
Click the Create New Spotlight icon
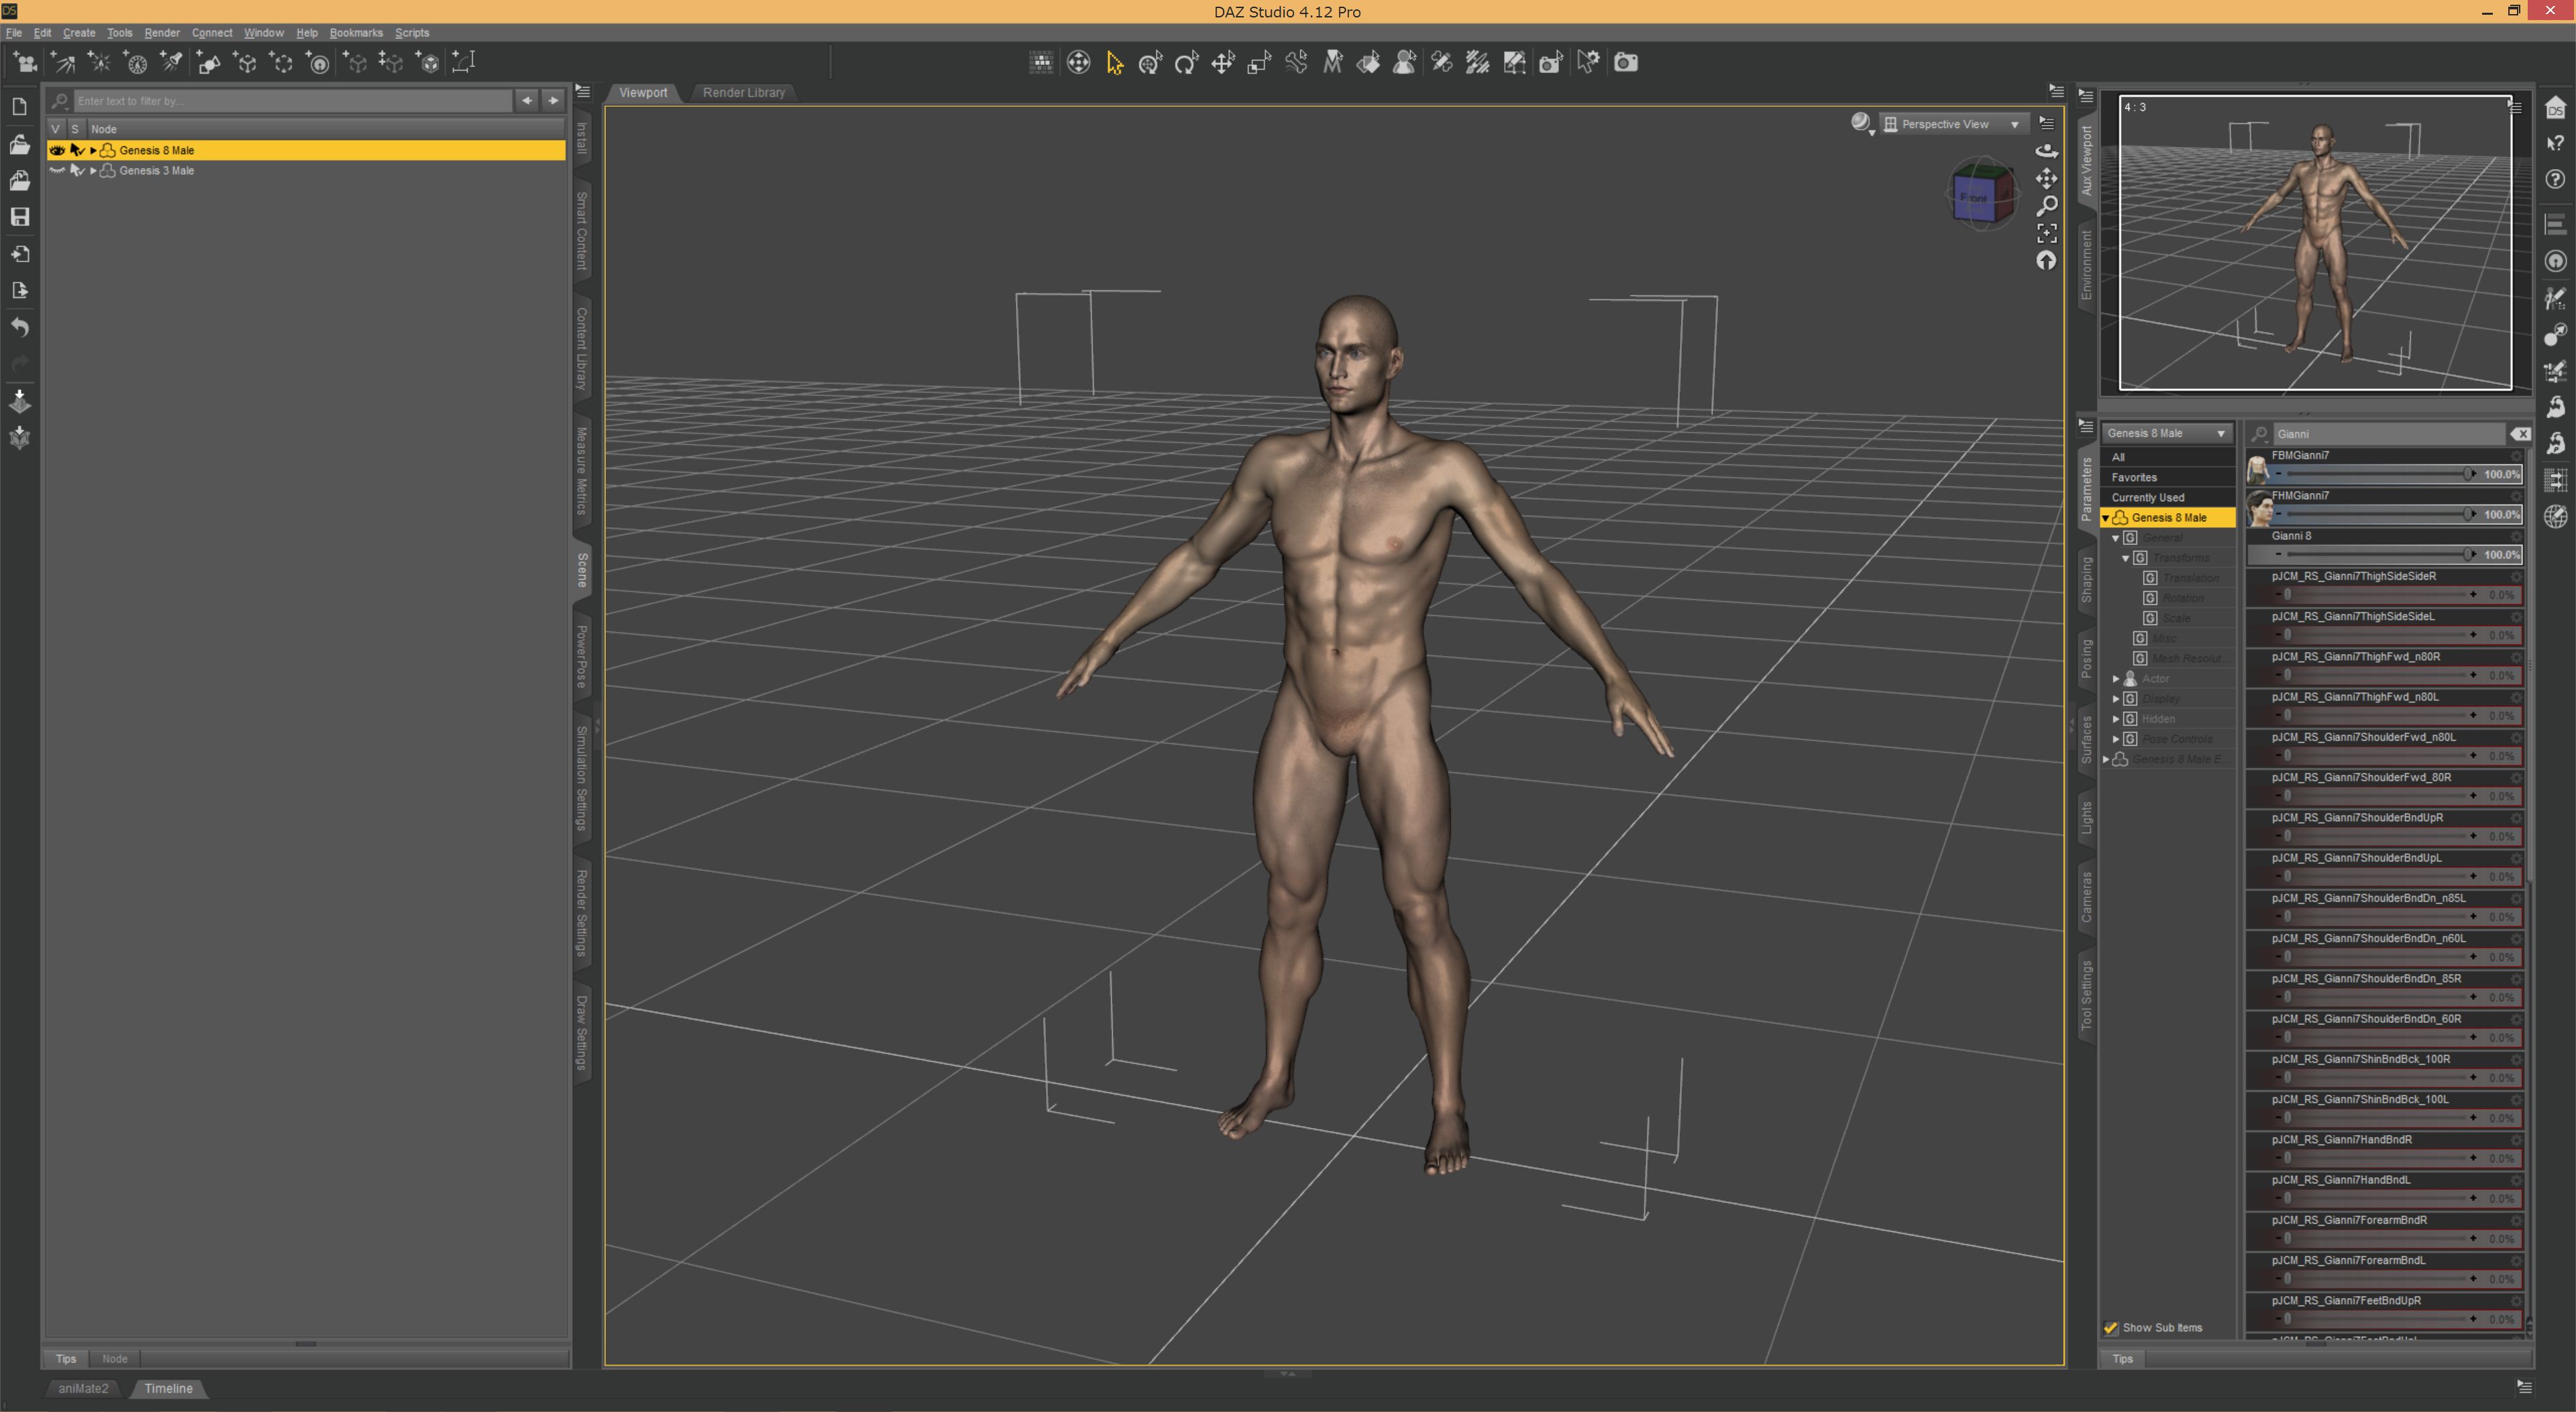[171, 63]
